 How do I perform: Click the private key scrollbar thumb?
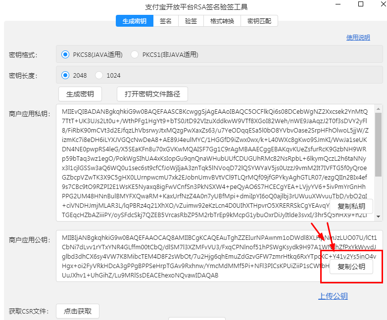pos(379,144)
